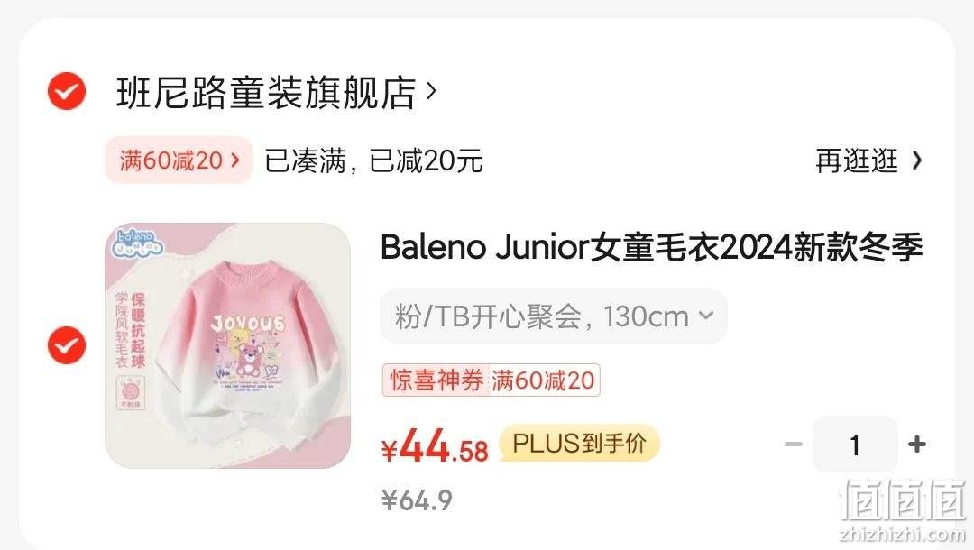
Task: Open the pink sweater product thumbnail
Action: tap(227, 345)
